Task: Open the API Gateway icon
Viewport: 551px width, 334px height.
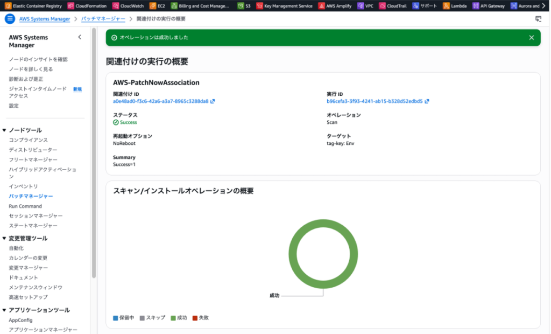Action: 476,5
